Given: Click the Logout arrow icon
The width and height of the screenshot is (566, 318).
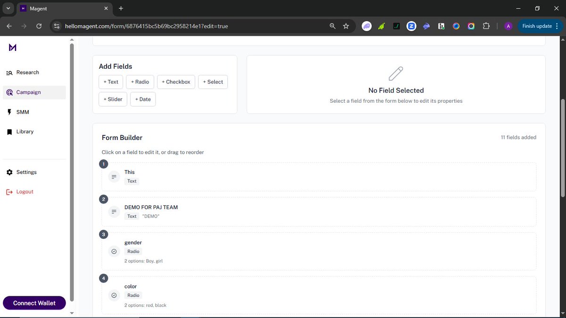Looking at the screenshot, I should [9, 192].
